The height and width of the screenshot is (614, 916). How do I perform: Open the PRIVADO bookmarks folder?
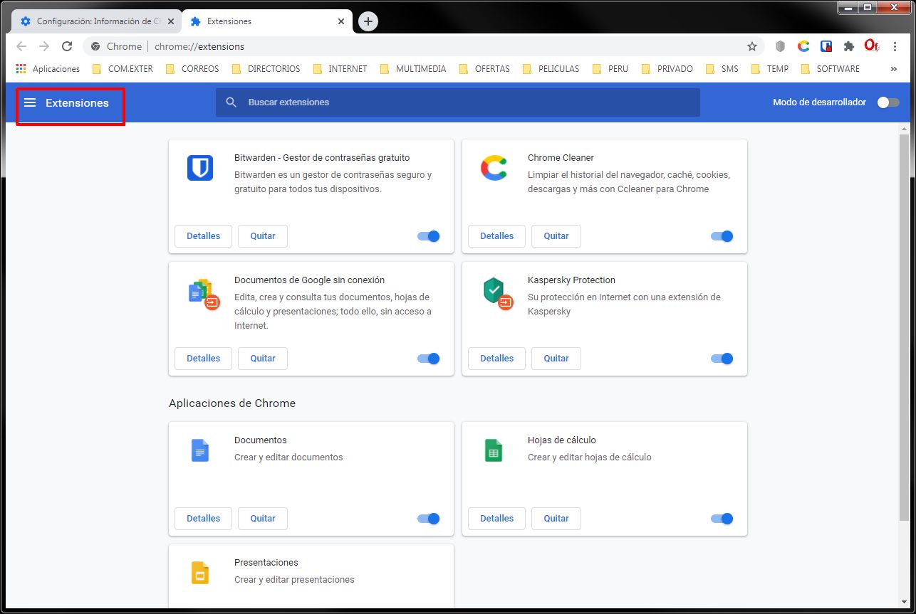point(667,69)
